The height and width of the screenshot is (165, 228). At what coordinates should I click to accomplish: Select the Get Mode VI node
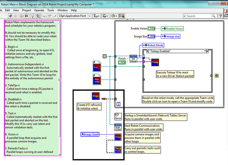(x=133, y=59)
